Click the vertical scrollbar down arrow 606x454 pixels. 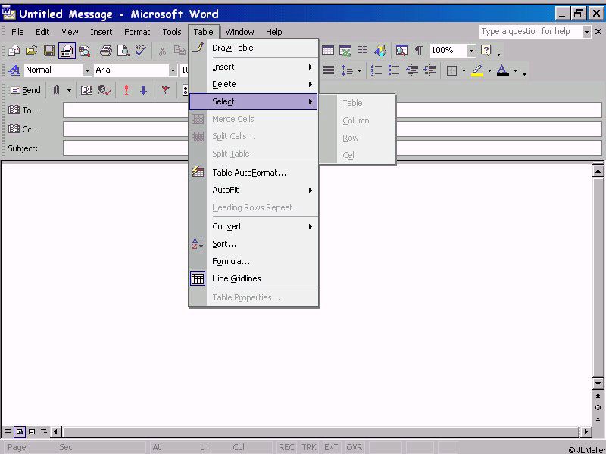(x=598, y=384)
